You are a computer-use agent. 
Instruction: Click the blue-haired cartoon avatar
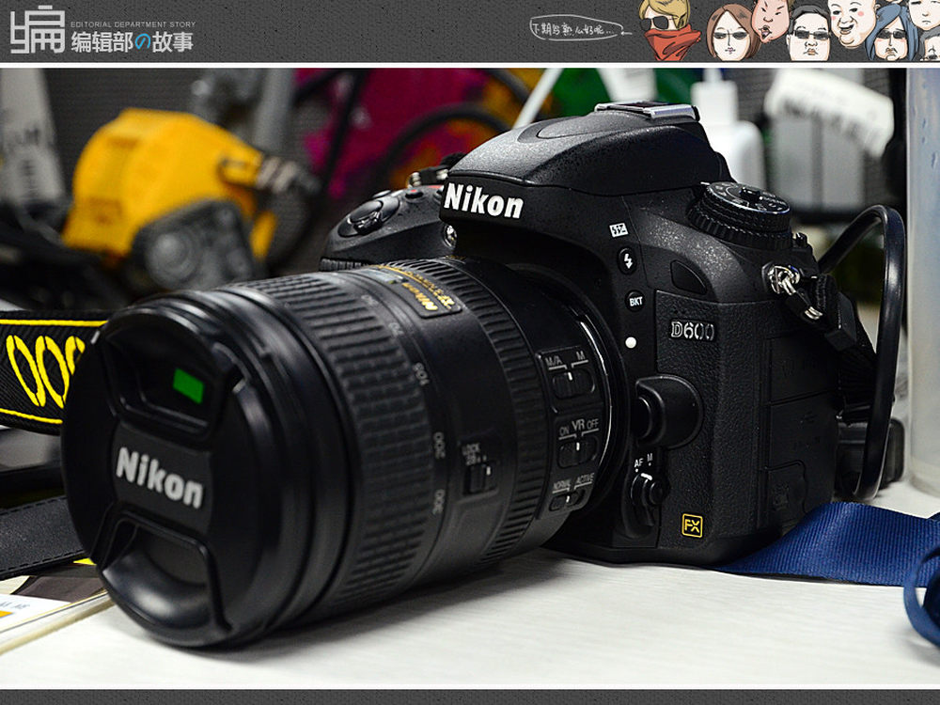click(889, 36)
